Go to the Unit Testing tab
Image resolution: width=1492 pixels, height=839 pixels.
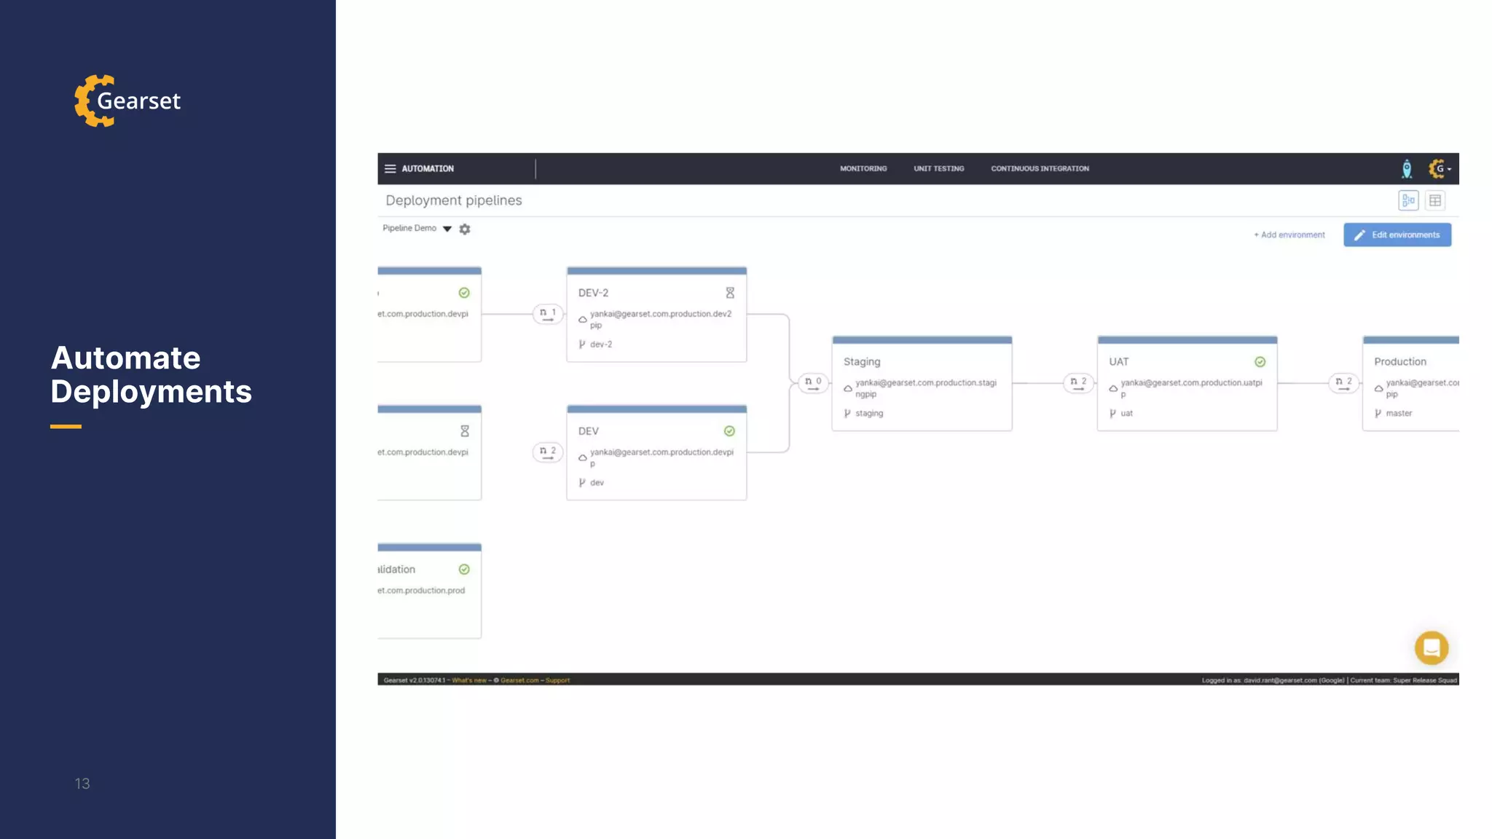pyautogui.click(x=938, y=168)
